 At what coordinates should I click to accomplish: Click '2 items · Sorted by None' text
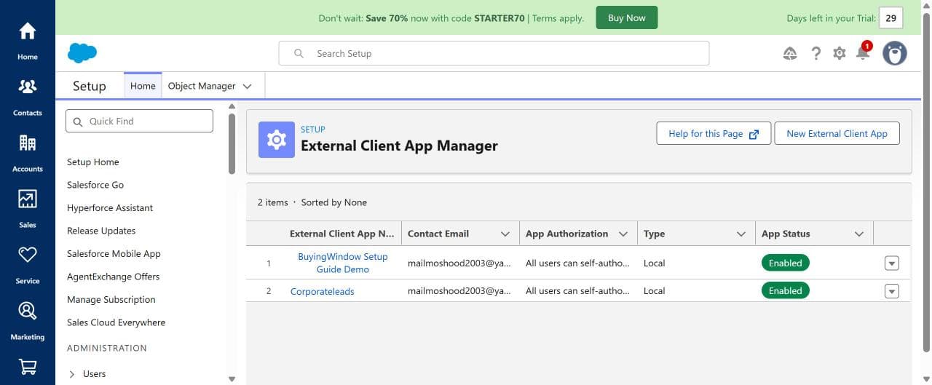pyautogui.click(x=312, y=202)
